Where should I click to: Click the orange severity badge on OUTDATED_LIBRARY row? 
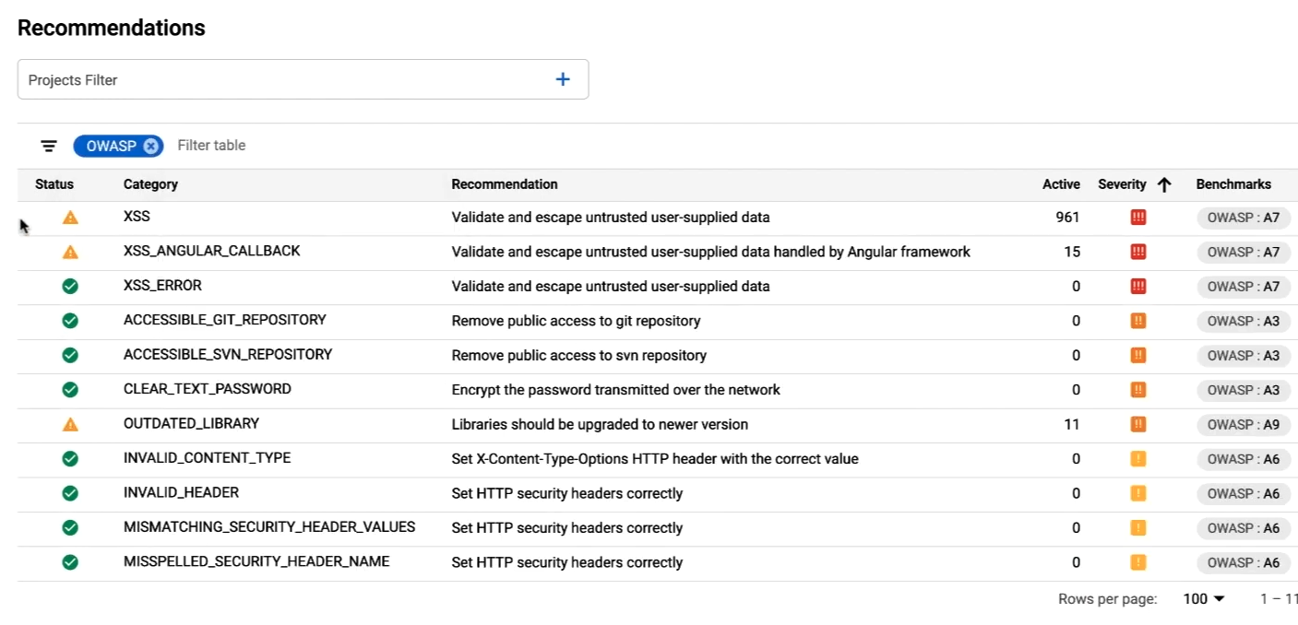(x=1137, y=424)
